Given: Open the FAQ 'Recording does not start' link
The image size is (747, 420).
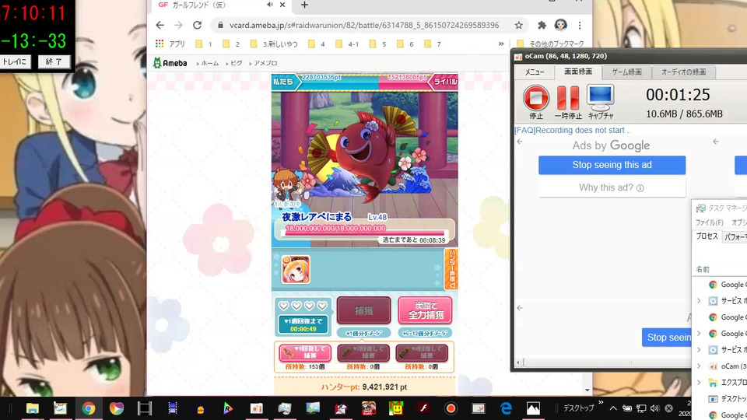Looking at the screenshot, I should (x=572, y=130).
